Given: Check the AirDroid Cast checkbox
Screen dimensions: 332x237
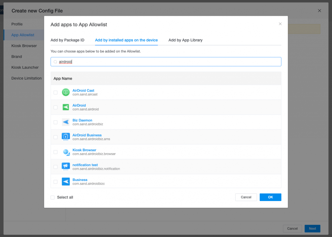Looking at the screenshot, I should pos(55,92).
